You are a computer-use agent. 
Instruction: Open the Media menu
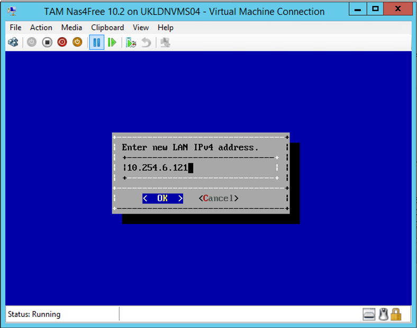(x=71, y=28)
